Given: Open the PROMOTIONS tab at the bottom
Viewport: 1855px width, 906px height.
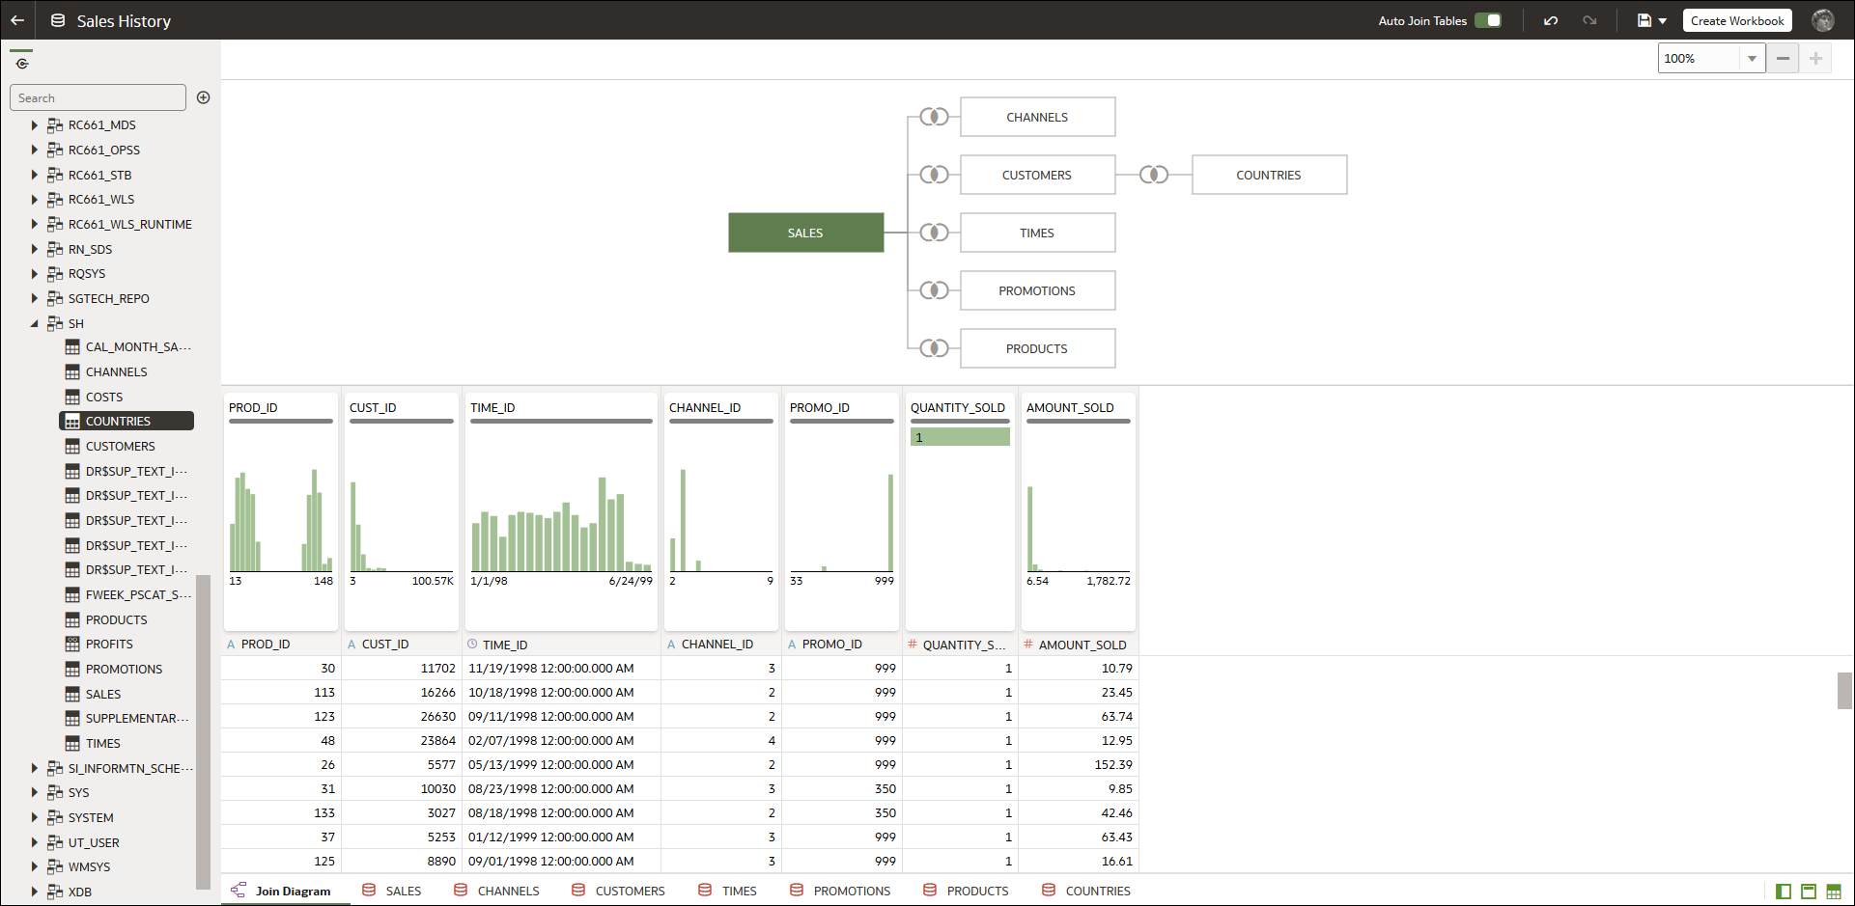Looking at the screenshot, I should (x=851, y=890).
